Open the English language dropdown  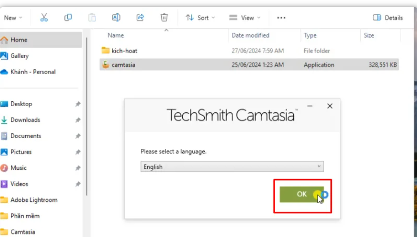[232, 167]
